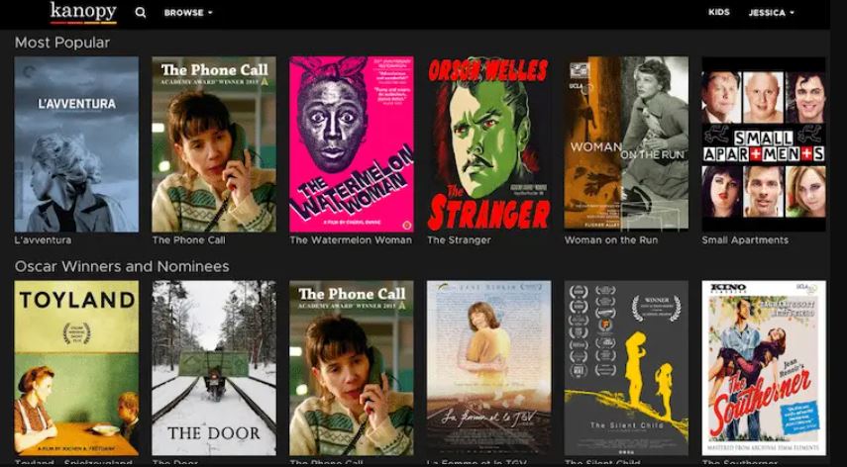847x467 pixels.
Task: Open The Silent Child poster
Action: pyautogui.click(x=626, y=368)
